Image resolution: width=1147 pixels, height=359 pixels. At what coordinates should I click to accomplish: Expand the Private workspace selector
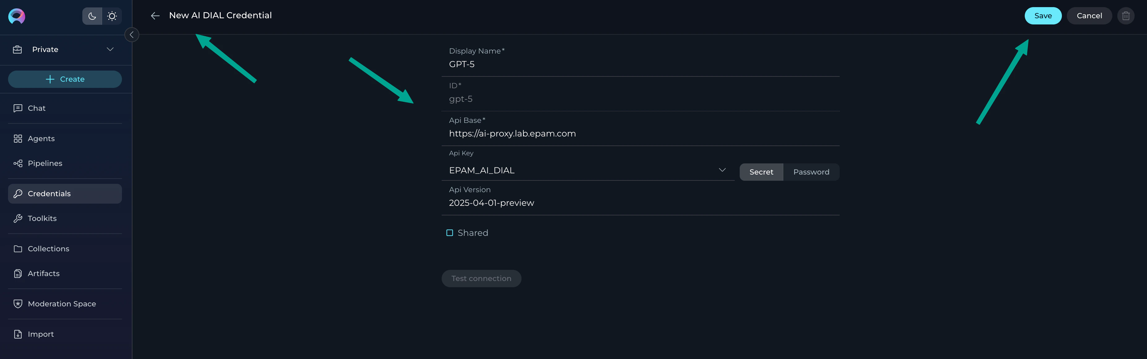click(110, 50)
